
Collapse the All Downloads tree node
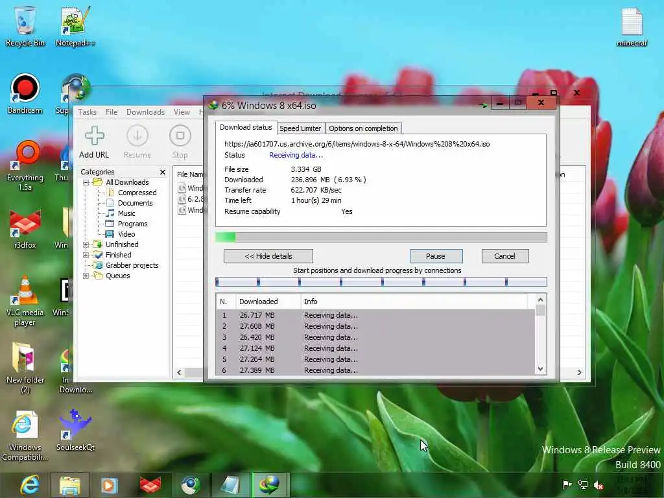click(x=86, y=182)
